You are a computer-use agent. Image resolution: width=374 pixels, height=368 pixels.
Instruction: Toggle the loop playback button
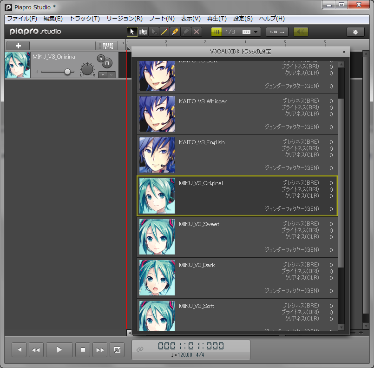click(117, 350)
